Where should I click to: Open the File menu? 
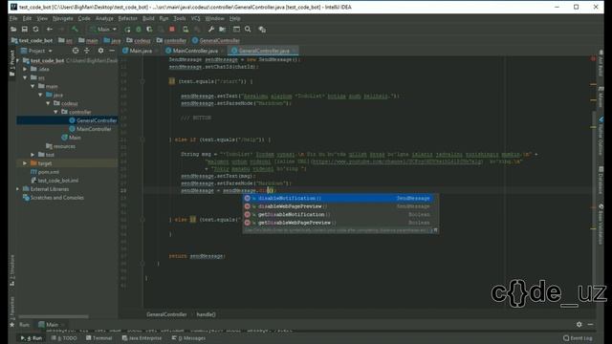coord(13,18)
